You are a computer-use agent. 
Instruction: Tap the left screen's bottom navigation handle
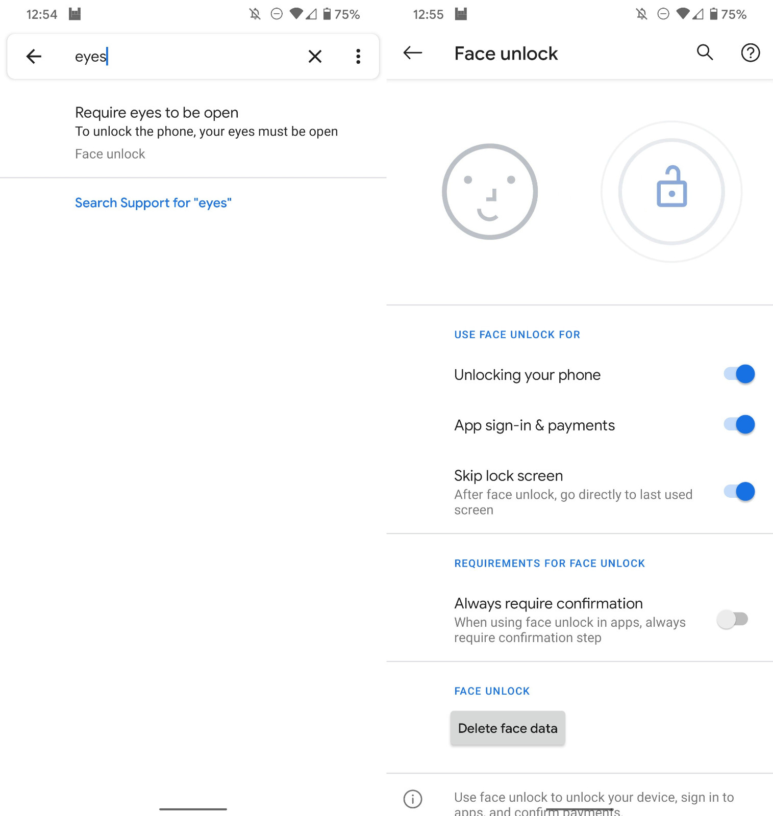tap(193, 809)
